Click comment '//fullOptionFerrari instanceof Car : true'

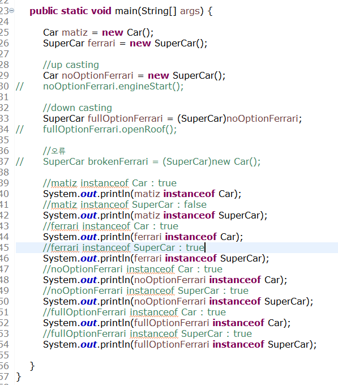[x=135, y=312]
